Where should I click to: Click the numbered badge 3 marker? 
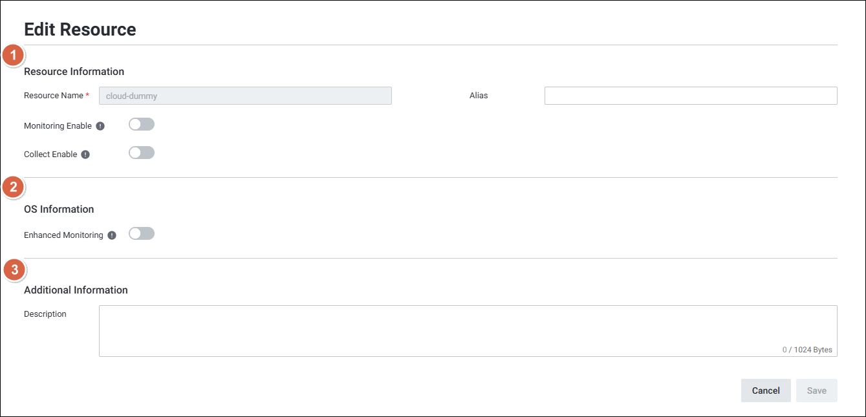click(x=14, y=270)
